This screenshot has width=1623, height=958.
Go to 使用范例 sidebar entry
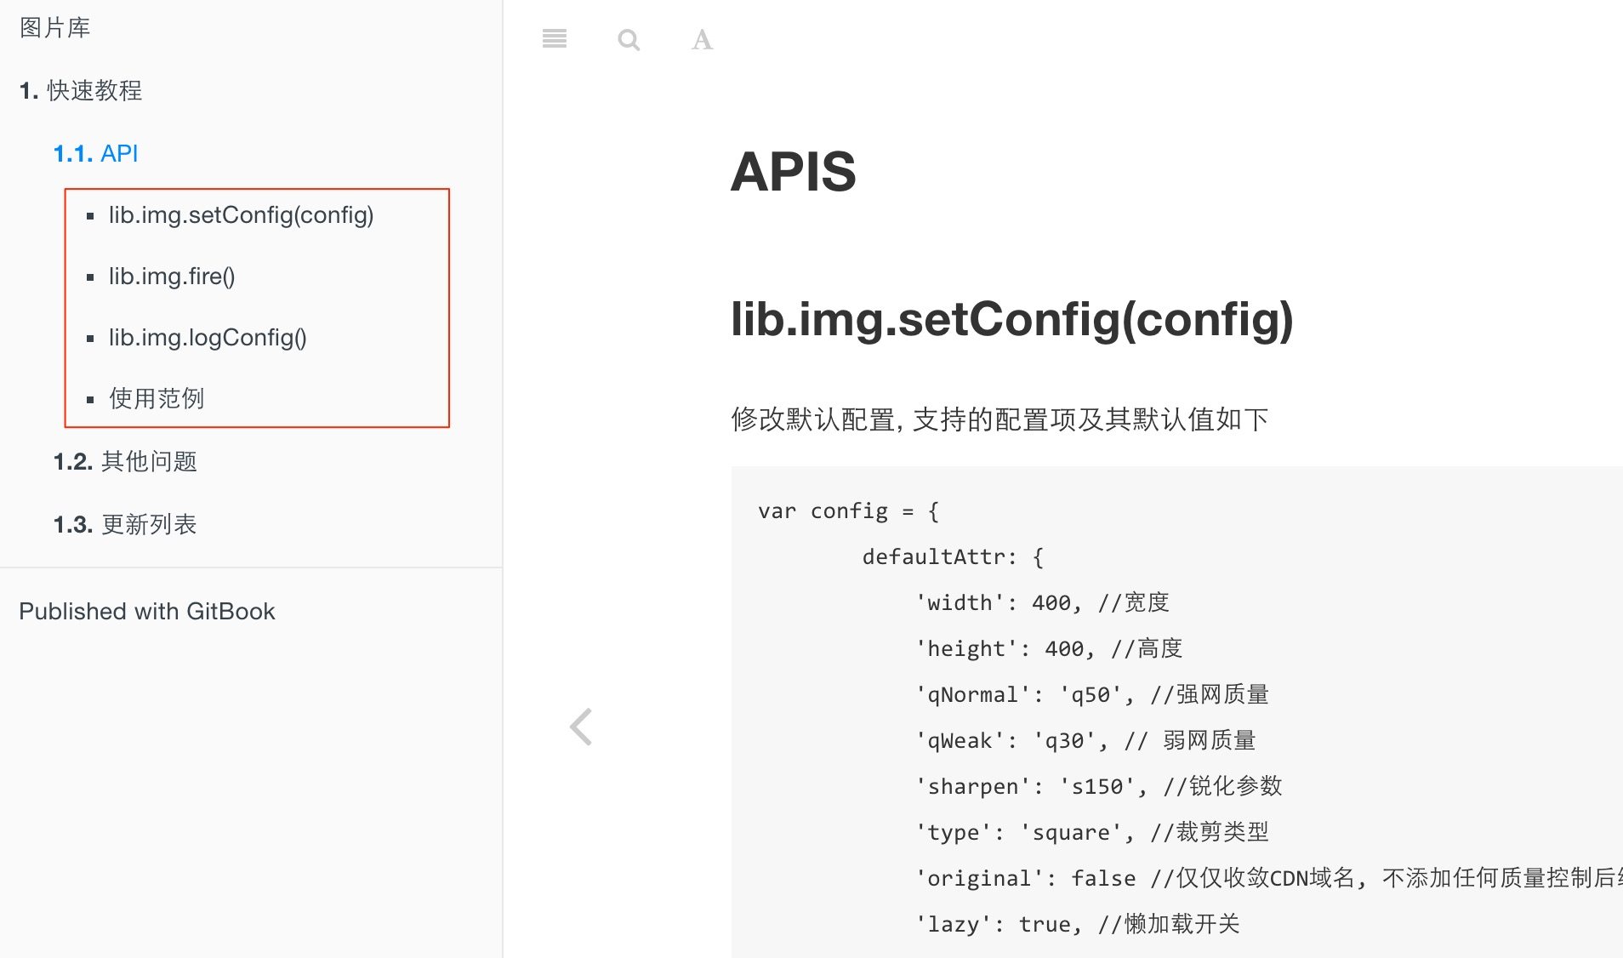click(157, 398)
